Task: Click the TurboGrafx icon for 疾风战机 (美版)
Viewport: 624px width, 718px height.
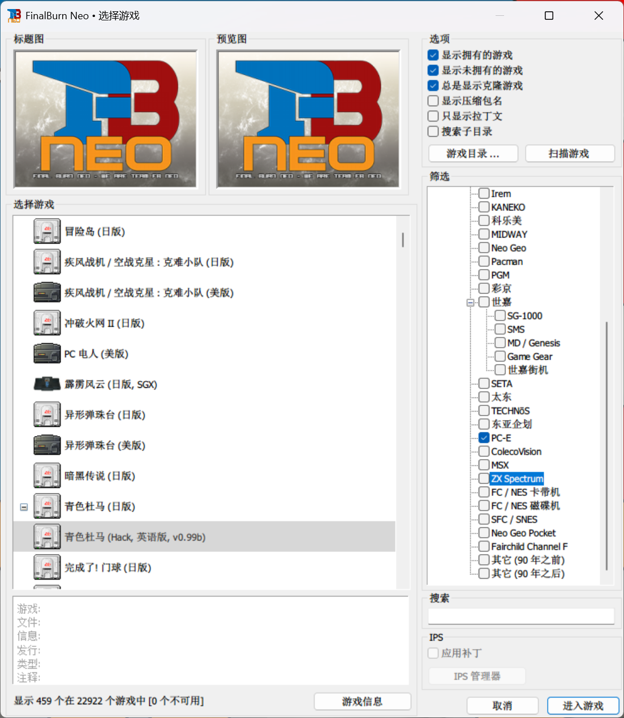Action: pos(47,292)
